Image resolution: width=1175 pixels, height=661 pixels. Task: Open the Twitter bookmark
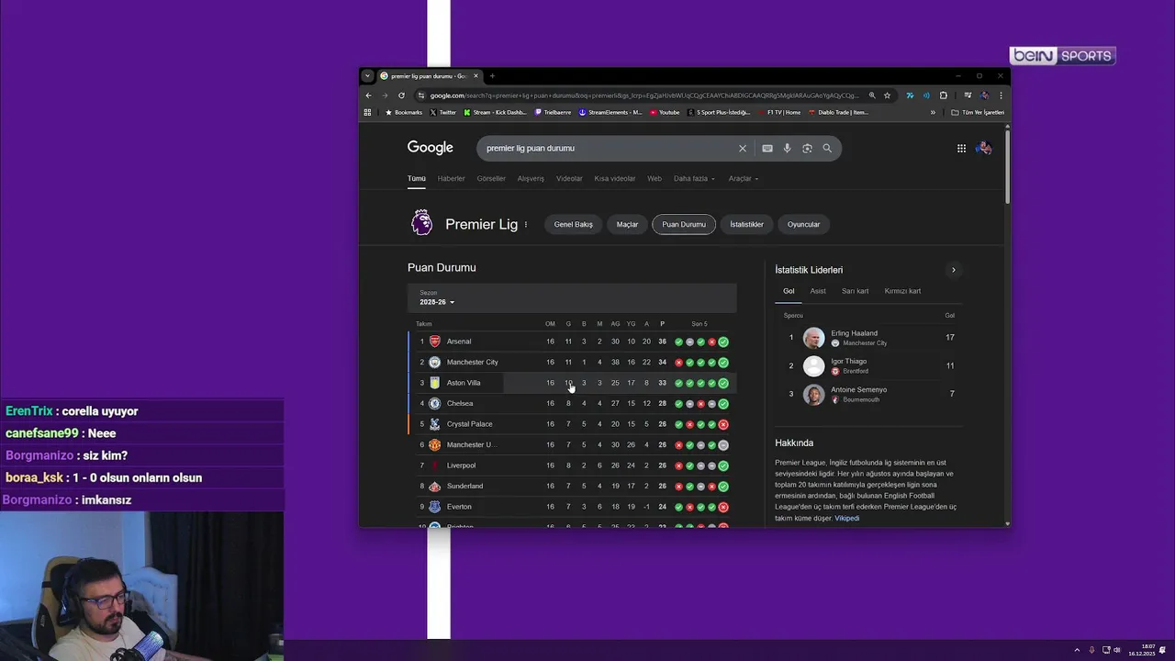(442, 112)
